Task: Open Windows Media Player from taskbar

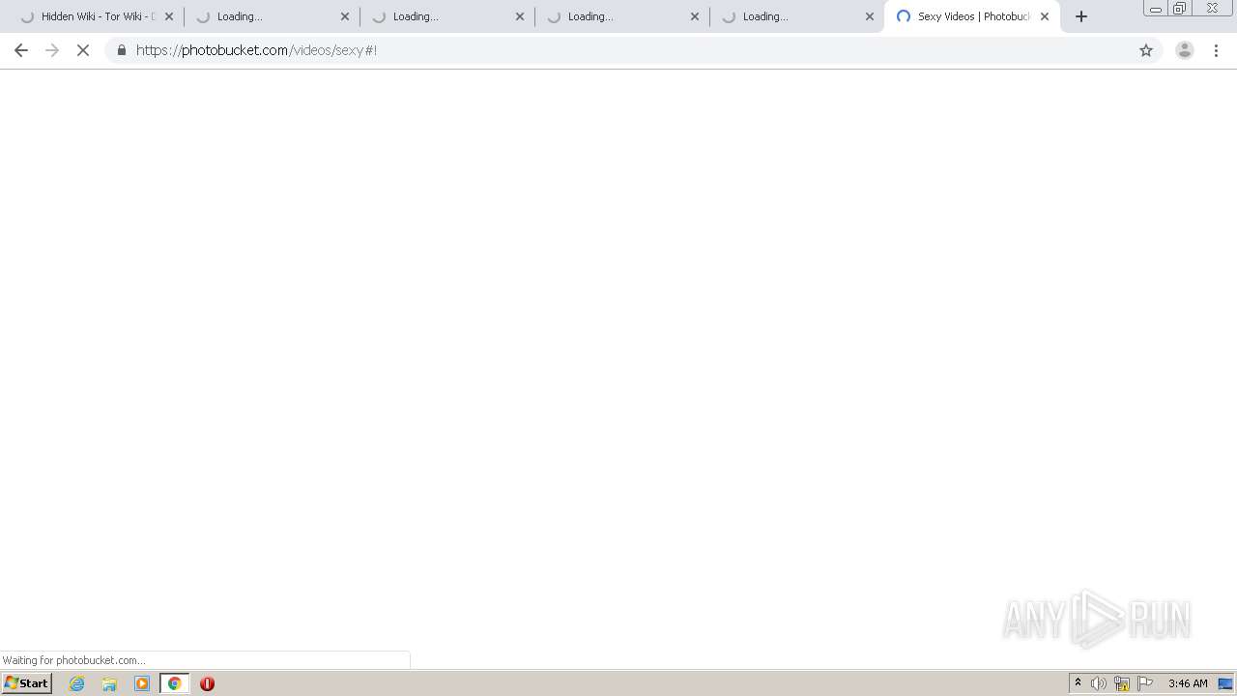Action: [142, 683]
